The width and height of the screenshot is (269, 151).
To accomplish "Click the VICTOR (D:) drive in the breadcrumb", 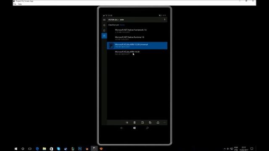I will [x=113, y=20].
